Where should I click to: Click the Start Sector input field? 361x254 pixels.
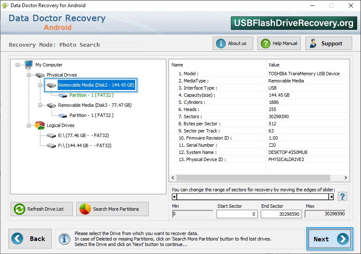[x=237, y=214]
